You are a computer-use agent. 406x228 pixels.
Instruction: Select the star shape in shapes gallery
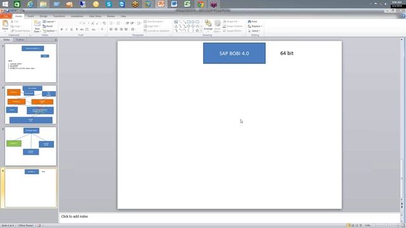click(x=197, y=30)
